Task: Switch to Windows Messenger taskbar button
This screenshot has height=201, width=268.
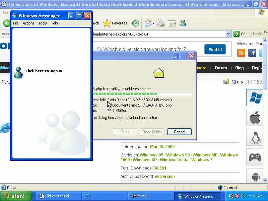Action: pyautogui.click(x=197, y=196)
